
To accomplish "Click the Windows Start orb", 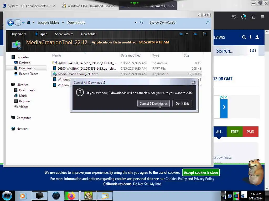I will coord(7,196).
